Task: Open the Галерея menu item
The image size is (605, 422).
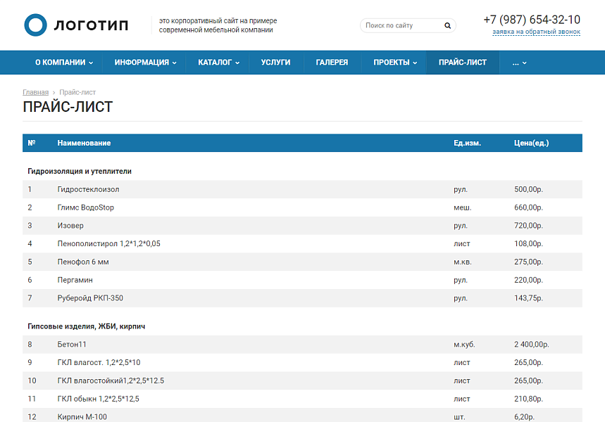Action: tap(332, 63)
